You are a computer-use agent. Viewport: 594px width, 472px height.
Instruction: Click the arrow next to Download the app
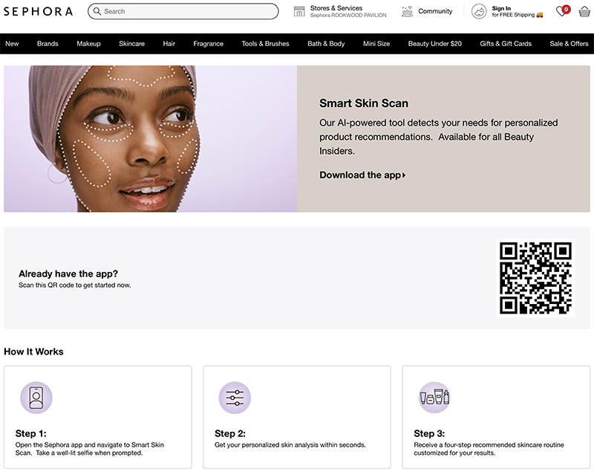point(404,175)
